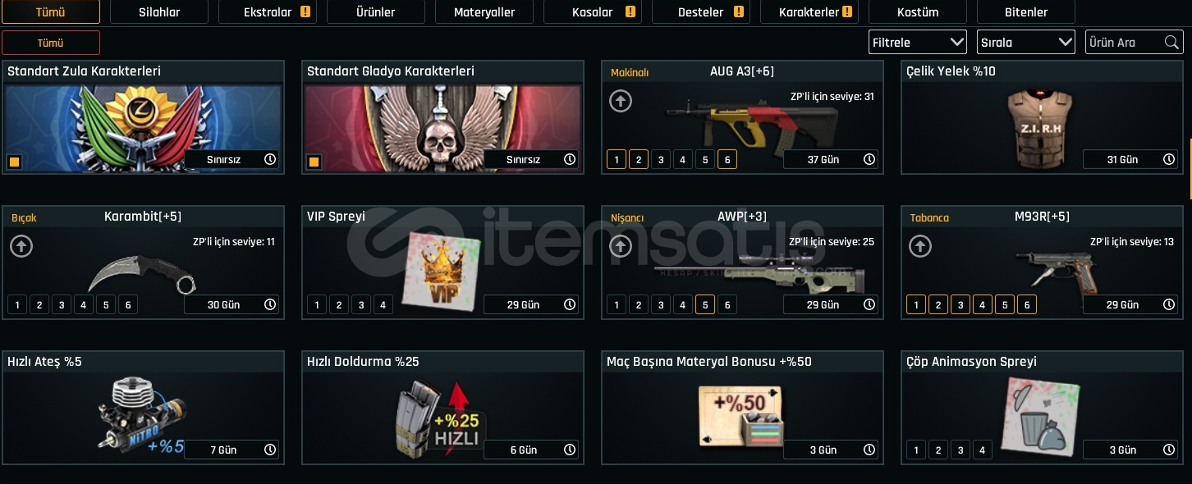
Task: Toggle the orange checkbox on Standart Zula Karakterleri
Action: pos(14,162)
